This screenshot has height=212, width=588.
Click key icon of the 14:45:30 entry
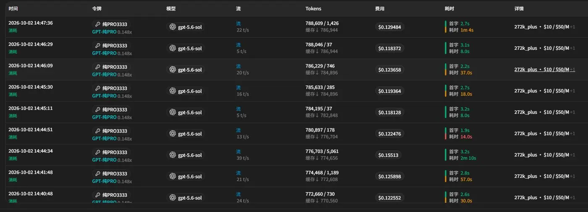pos(98,88)
